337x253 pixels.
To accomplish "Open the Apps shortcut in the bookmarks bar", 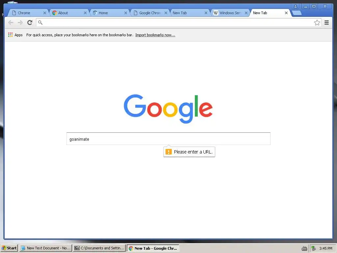I will pyautogui.click(x=15, y=35).
